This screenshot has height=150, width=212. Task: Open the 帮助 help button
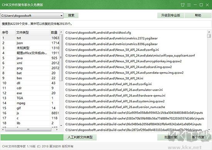point(198,15)
